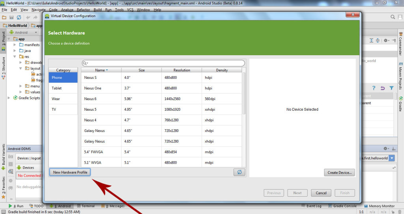Click the Undo arrow toolbar icon
Viewport: 404px width, 214px height.
click(28, 17)
